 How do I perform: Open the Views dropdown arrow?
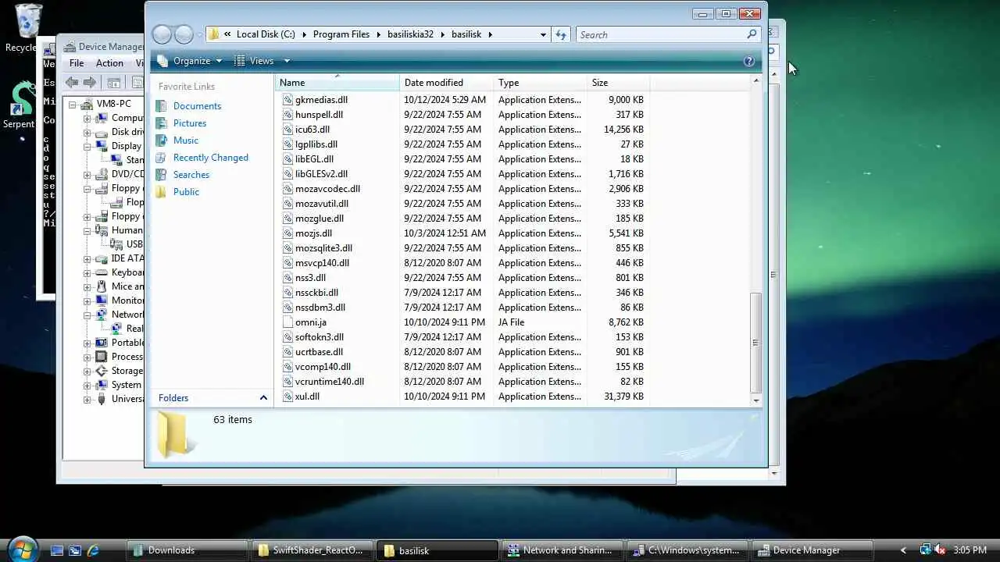287,61
